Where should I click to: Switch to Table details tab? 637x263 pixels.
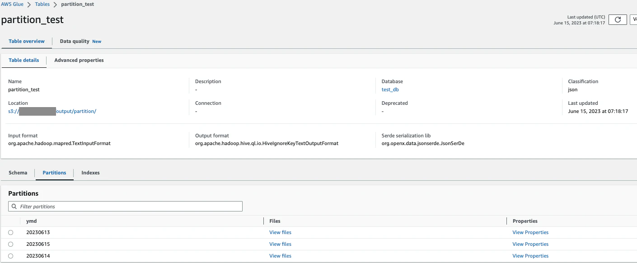[24, 60]
